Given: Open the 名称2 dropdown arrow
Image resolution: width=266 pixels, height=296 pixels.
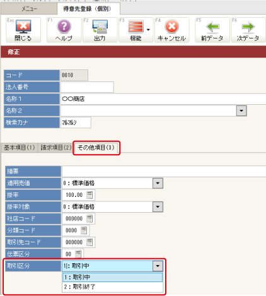Looking at the screenshot, I should click(x=241, y=111).
